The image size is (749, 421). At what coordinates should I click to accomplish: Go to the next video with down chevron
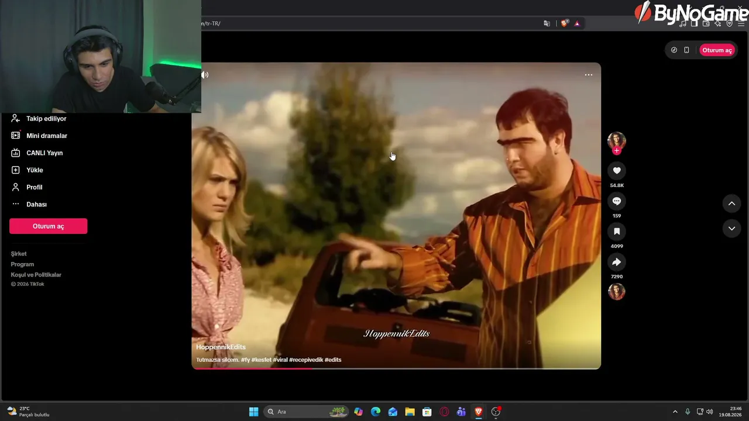coord(731,229)
